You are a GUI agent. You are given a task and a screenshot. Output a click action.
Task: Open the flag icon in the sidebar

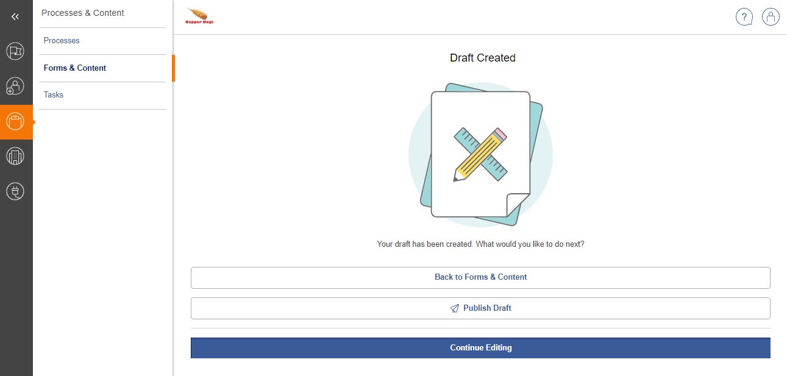tap(15, 52)
